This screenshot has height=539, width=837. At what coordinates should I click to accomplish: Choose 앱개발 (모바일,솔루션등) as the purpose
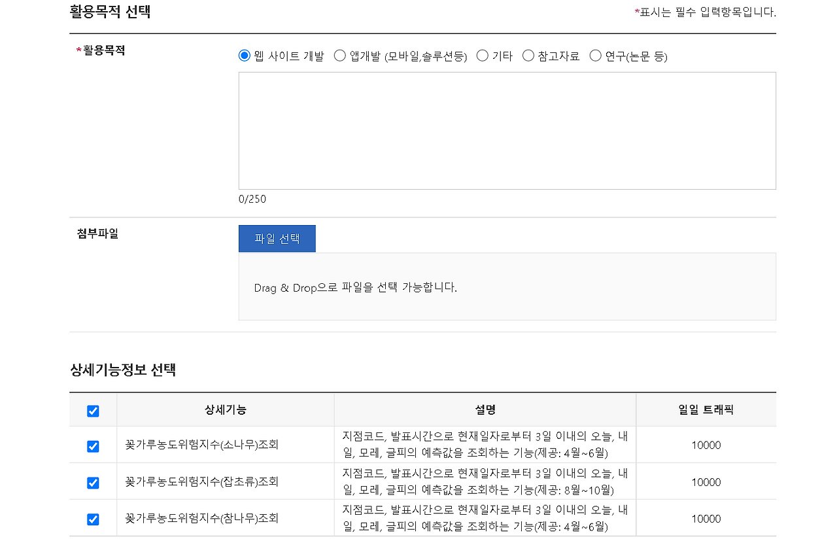click(x=339, y=56)
